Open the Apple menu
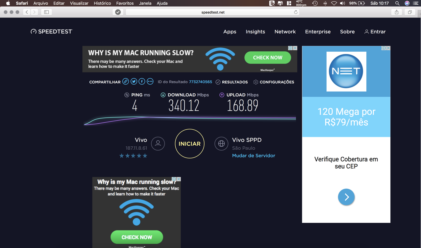The height and width of the screenshot is (248, 421). (8, 3)
